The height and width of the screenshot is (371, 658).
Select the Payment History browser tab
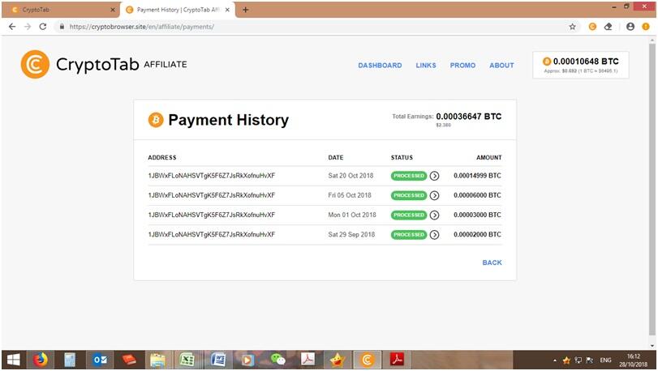[x=178, y=10]
